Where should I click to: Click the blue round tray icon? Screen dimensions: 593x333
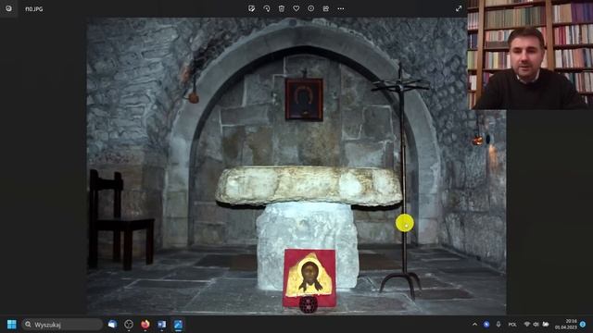point(486,325)
